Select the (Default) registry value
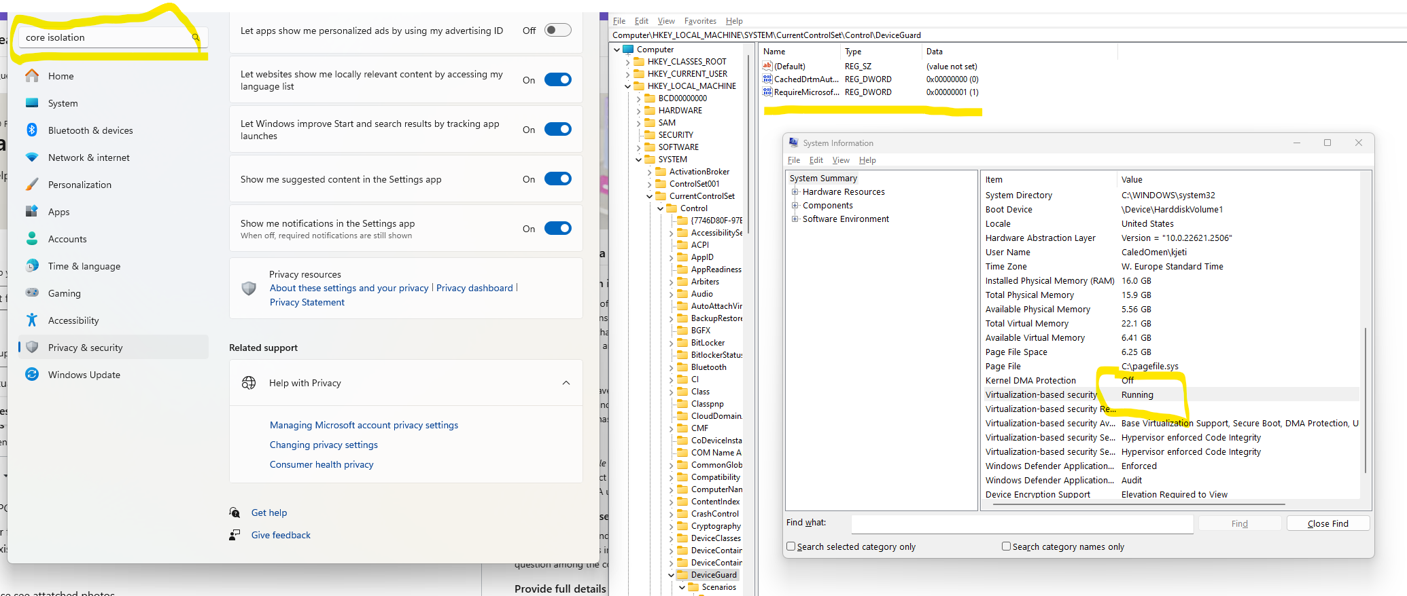 click(789, 67)
